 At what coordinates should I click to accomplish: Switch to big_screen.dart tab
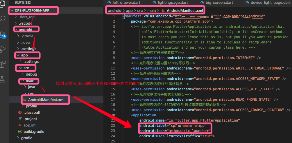click(x=219, y=3)
